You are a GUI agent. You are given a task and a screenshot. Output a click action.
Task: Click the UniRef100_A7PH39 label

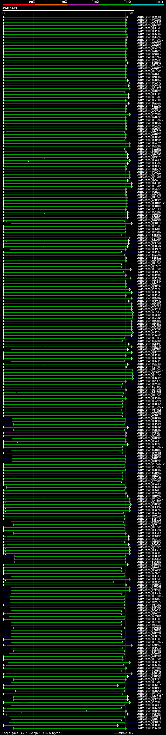point(149,301)
